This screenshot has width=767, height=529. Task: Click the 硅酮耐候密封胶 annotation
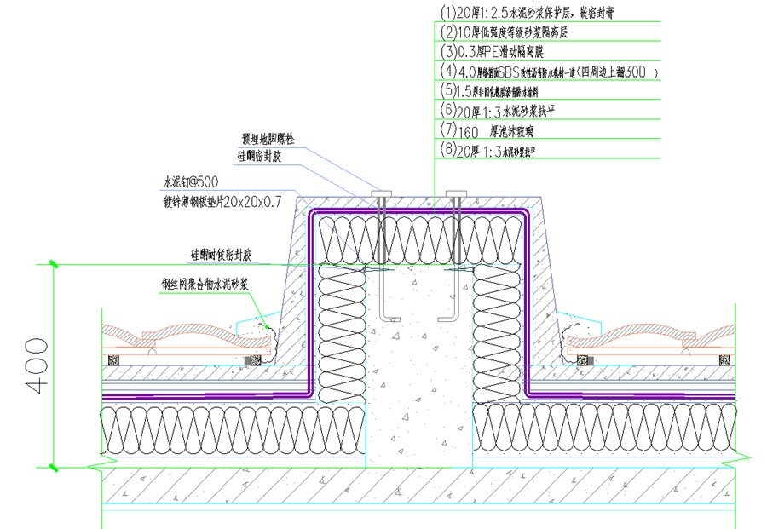pyautogui.click(x=227, y=255)
